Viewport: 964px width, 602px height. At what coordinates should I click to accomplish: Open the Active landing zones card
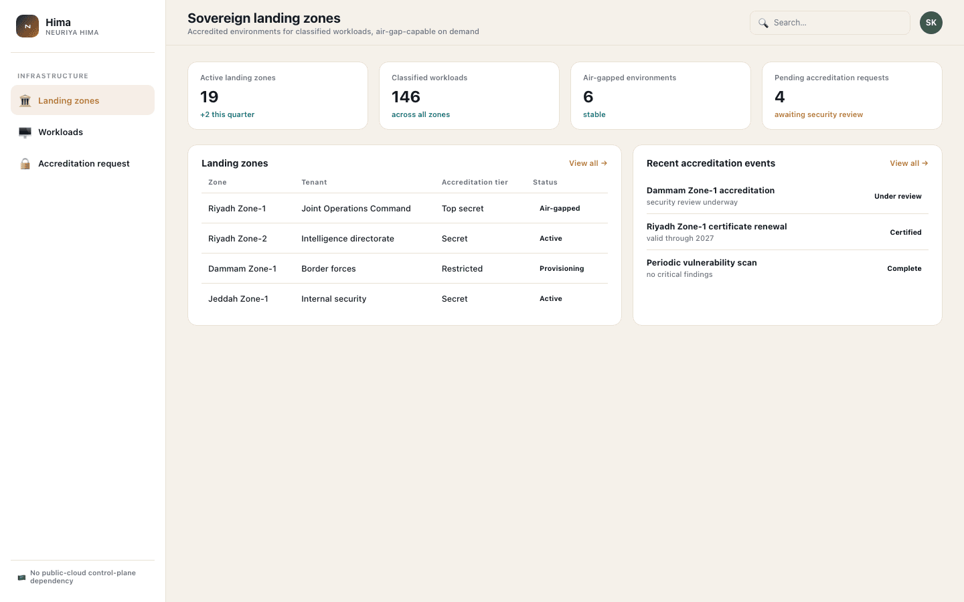point(278,96)
